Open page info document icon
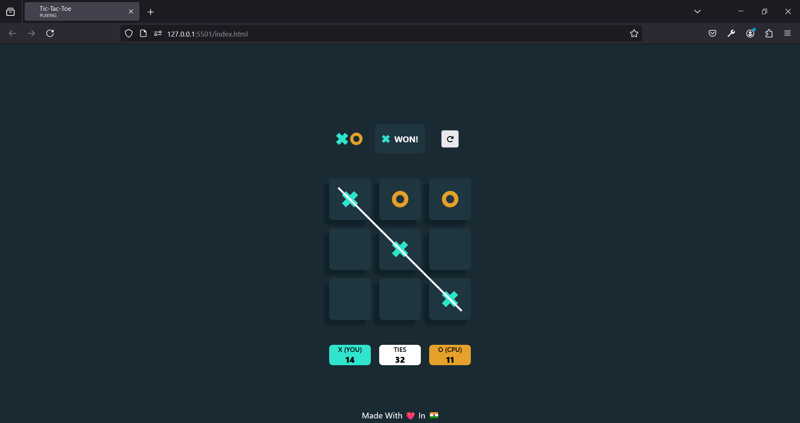Image resolution: width=800 pixels, height=423 pixels. [x=143, y=34]
